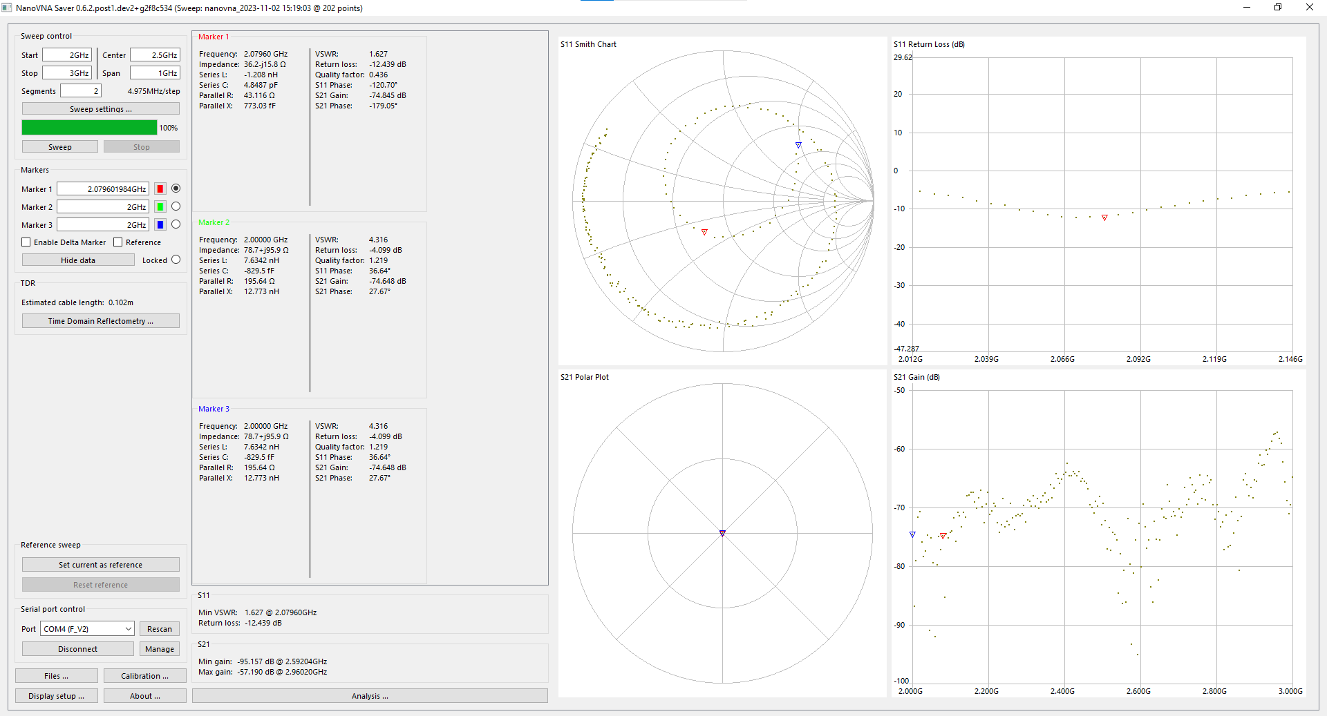
Task: Click the red Marker 1 color swatch
Action: (160, 189)
